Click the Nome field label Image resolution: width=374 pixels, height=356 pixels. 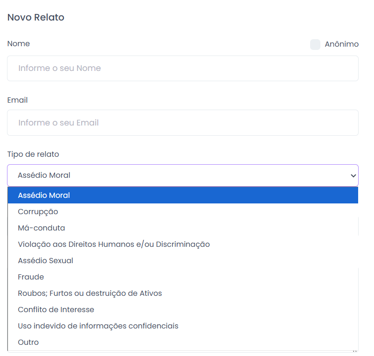[x=19, y=44]
